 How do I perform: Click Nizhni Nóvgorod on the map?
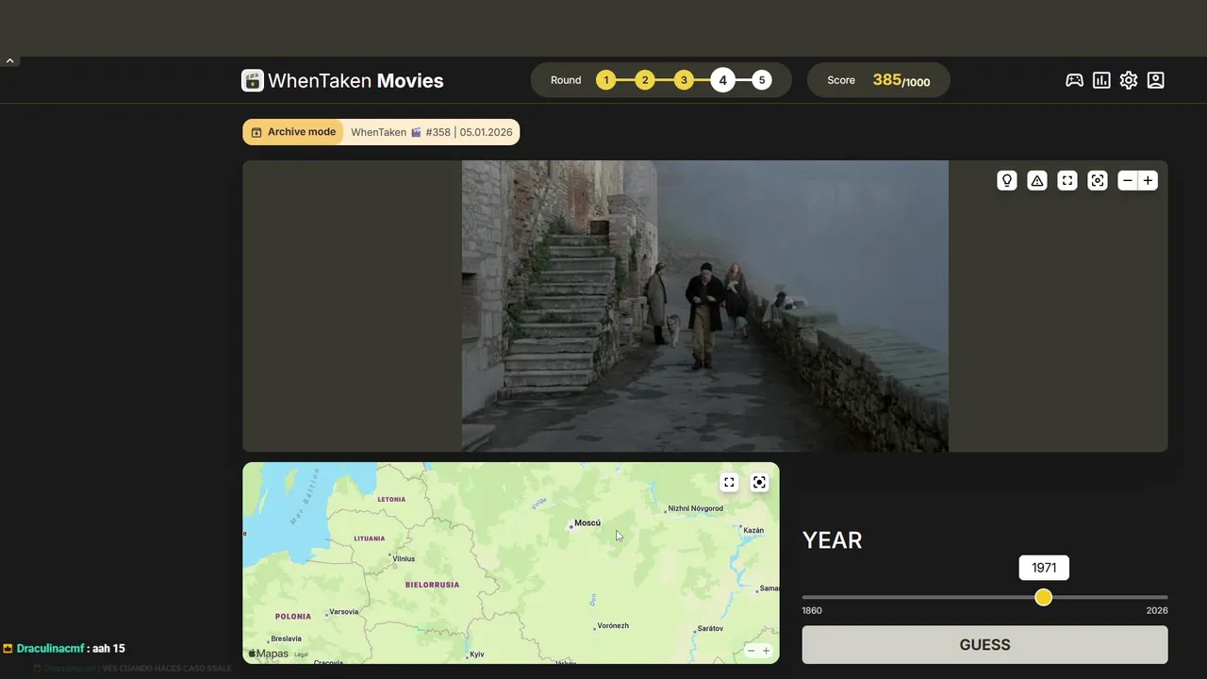pyautogui.click(x=696, y=508)
